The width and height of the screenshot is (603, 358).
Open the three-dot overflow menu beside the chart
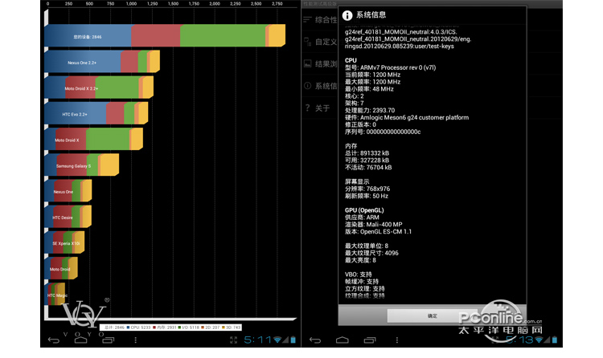pyautogui.click(x=135, y=340)
